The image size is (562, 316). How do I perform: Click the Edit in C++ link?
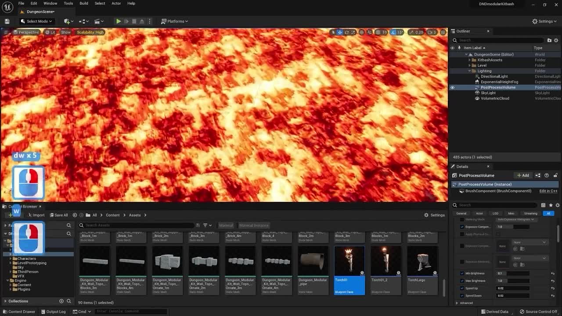(548, 191)
